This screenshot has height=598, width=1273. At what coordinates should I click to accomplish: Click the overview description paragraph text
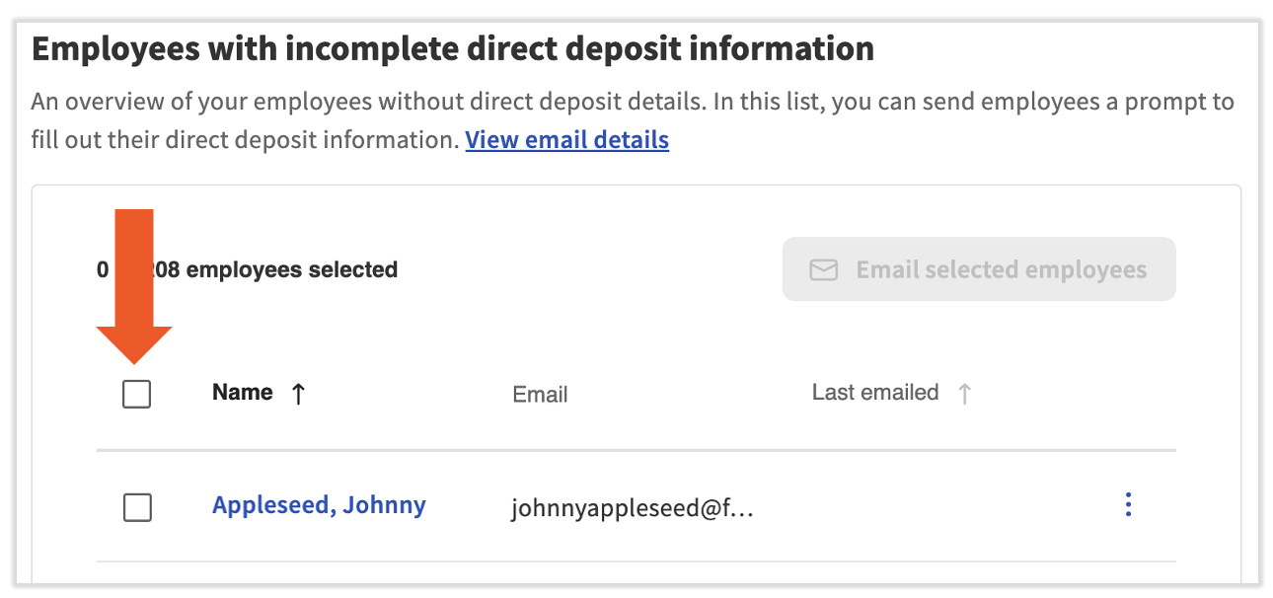click(632, 103)
